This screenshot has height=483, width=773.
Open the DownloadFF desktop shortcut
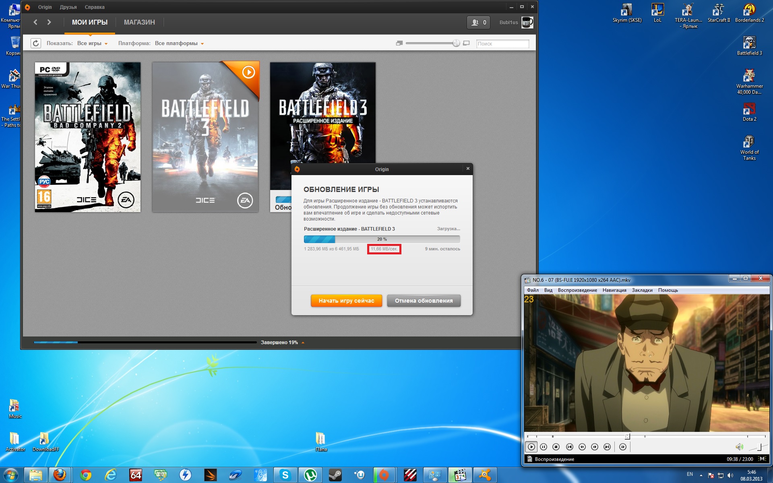pyautogui.click(x=45, y=442)
